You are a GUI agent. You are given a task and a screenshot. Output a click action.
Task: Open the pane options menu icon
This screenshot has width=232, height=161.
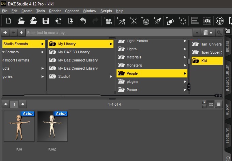coord(228,31)
